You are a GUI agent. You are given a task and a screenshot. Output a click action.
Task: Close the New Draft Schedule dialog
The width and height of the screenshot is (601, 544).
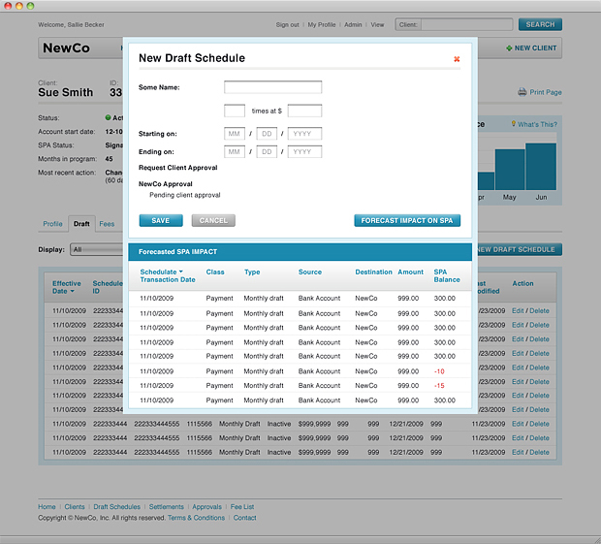coord(457,59)
